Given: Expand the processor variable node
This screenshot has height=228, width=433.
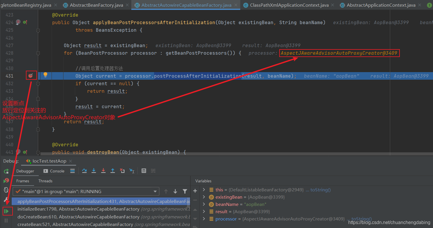Looking at the screenshot, I should (204, 219).
